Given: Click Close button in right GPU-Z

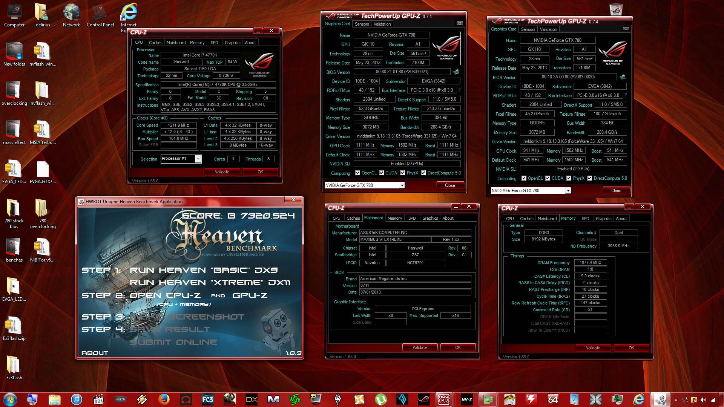Looking at the screenshot, I should [x=616, y=191].
